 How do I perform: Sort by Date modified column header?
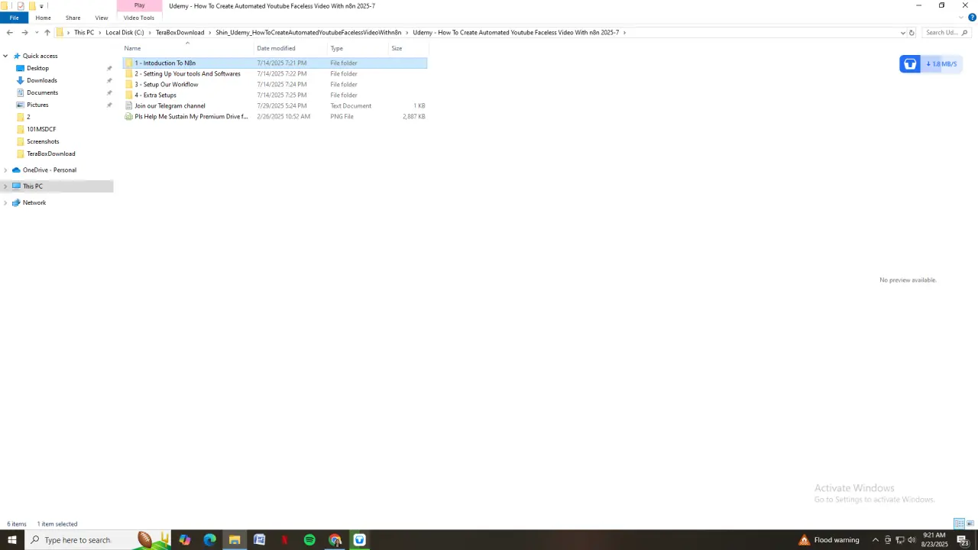290,48
